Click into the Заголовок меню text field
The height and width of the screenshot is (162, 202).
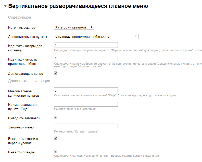[x=86, y=126]
